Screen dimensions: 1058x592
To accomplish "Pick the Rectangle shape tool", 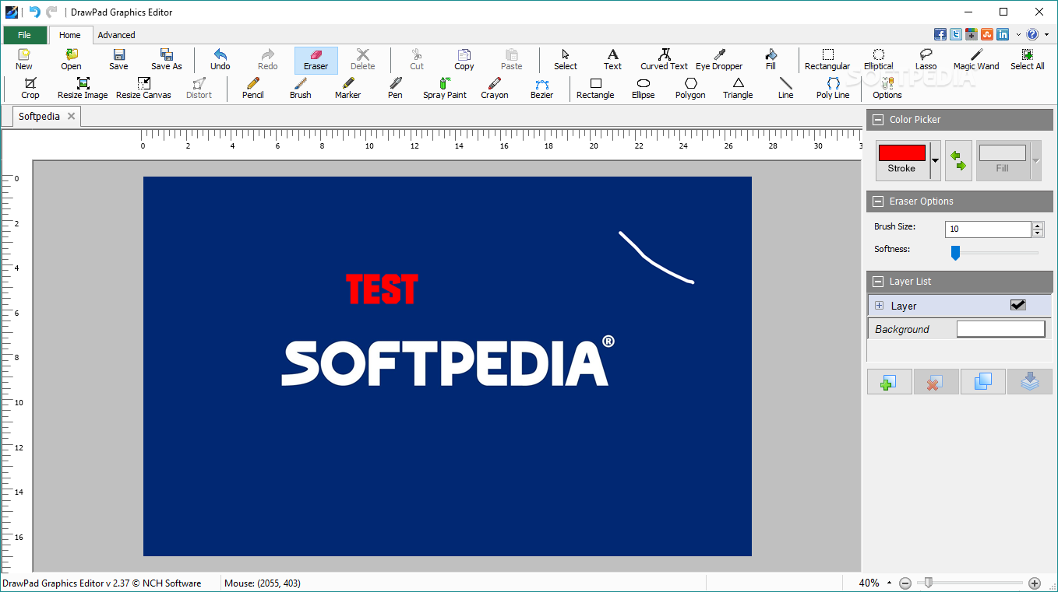I will (595, 88).
